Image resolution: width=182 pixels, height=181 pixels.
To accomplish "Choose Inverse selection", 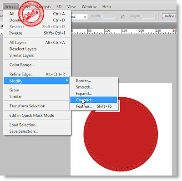I will pyautogui.click(x=37, y=33).
